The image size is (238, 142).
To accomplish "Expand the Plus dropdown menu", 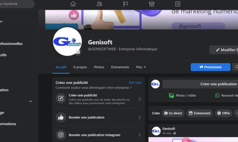I will (x=141, y=67).
